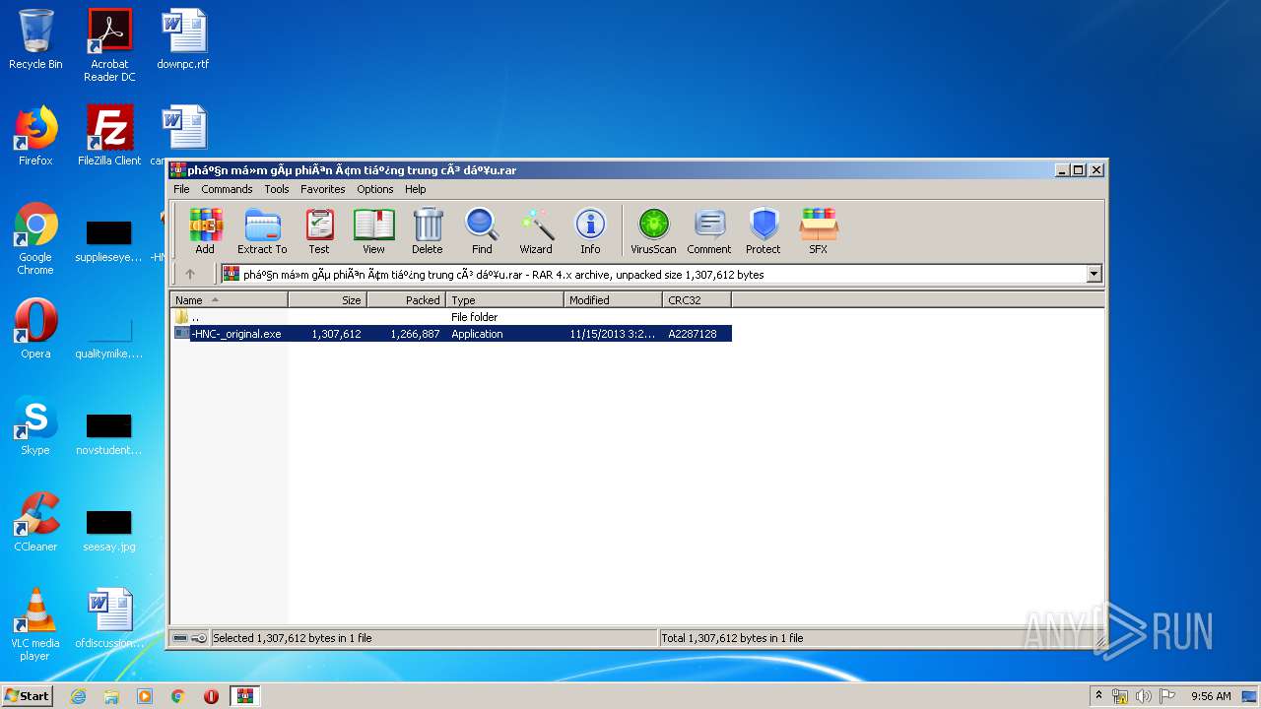Click the CRC32 value A2287128
Viewport: 1261px width, 709px height.
pyautogui.click(x=693, y=334)
